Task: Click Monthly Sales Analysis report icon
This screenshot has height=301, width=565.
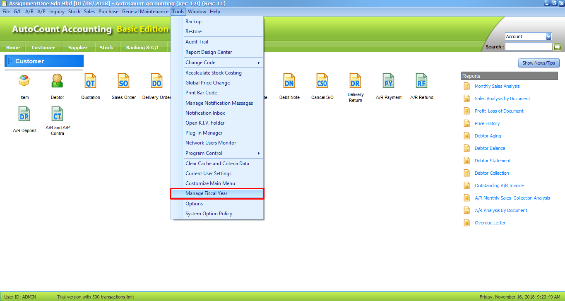Action: 466,86
